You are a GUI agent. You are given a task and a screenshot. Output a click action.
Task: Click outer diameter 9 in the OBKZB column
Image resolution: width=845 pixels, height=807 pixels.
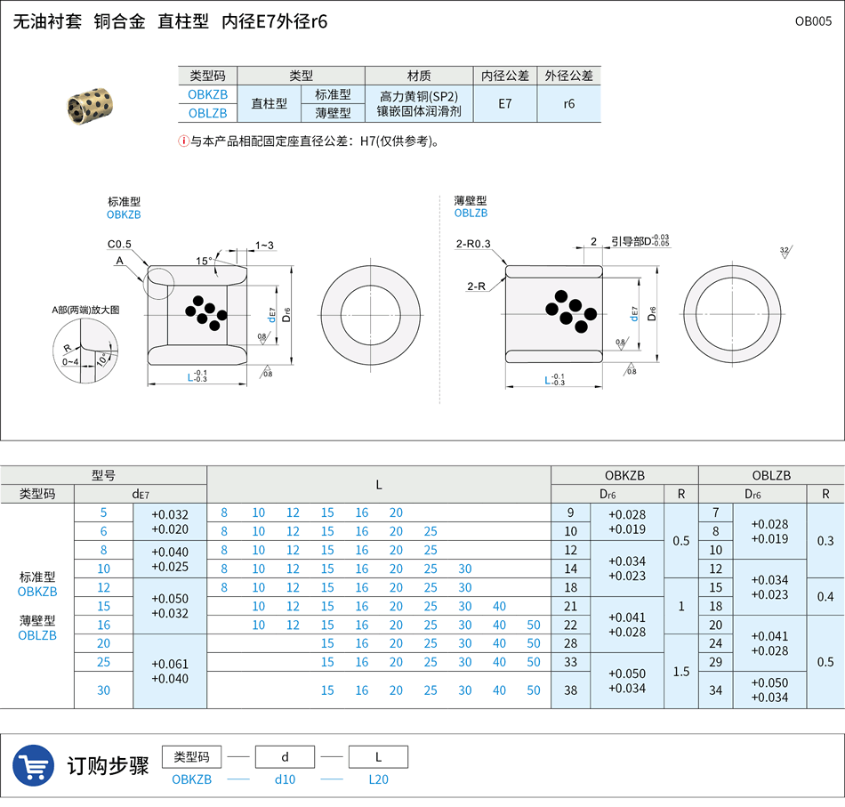pyautogui.click(x=571, y=512)
